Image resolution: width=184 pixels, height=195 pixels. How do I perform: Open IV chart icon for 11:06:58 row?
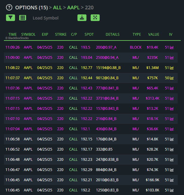pos(172,139)
